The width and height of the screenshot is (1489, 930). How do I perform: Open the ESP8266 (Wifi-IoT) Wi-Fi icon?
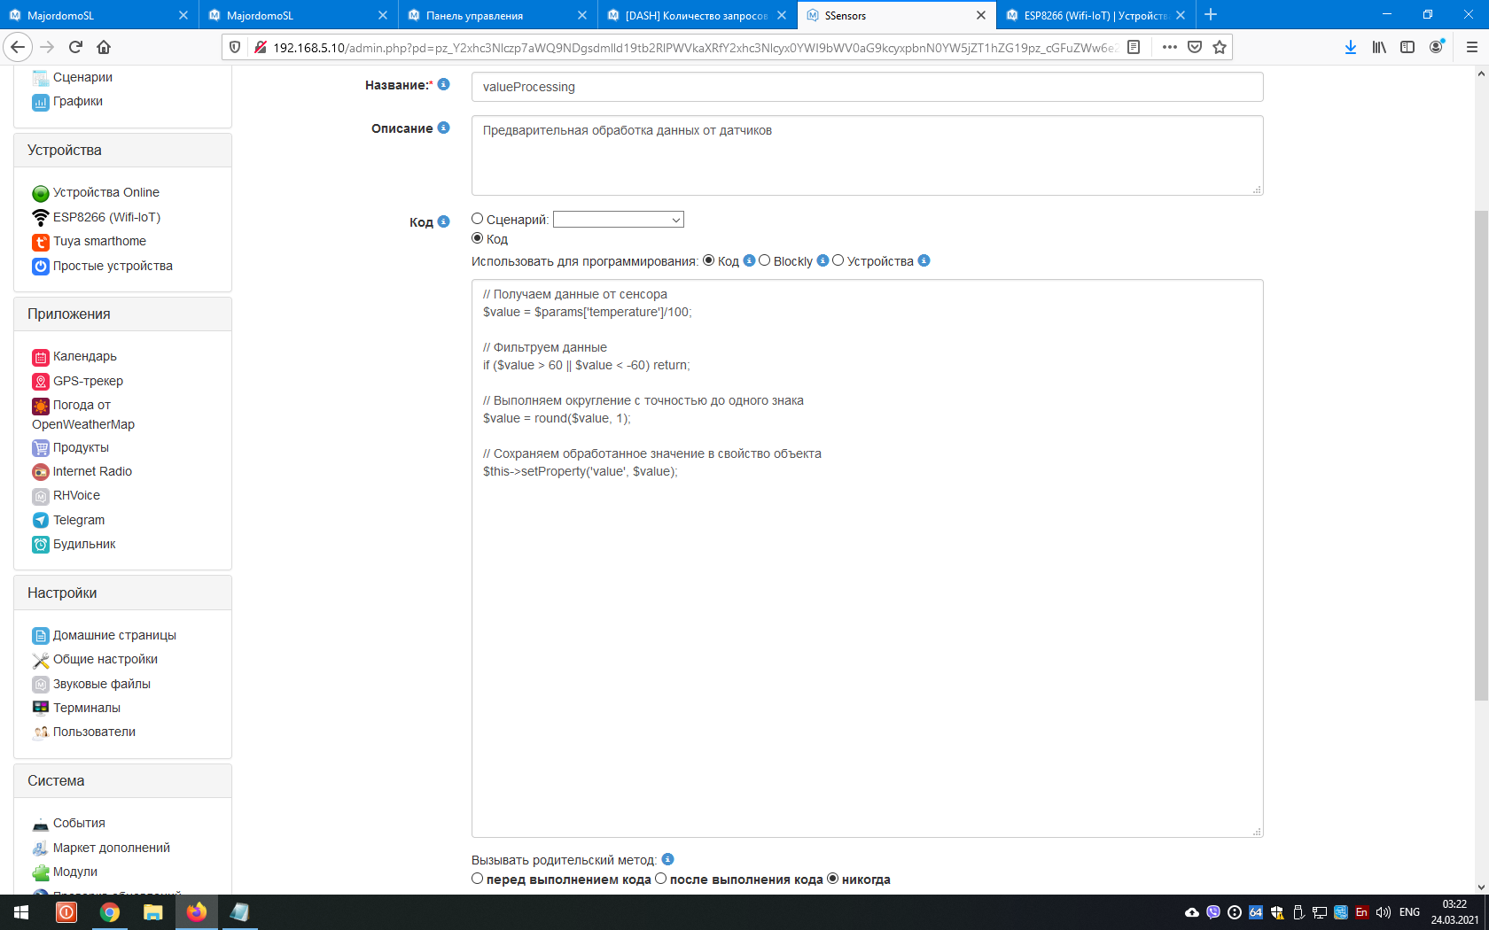41,217
